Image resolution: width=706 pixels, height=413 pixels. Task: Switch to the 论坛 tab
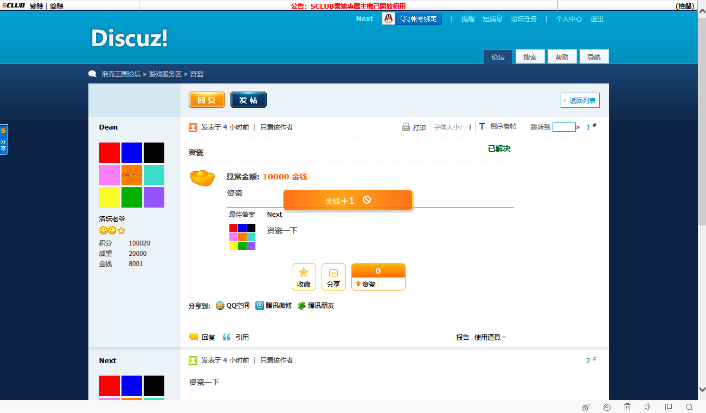click(498, 57)
